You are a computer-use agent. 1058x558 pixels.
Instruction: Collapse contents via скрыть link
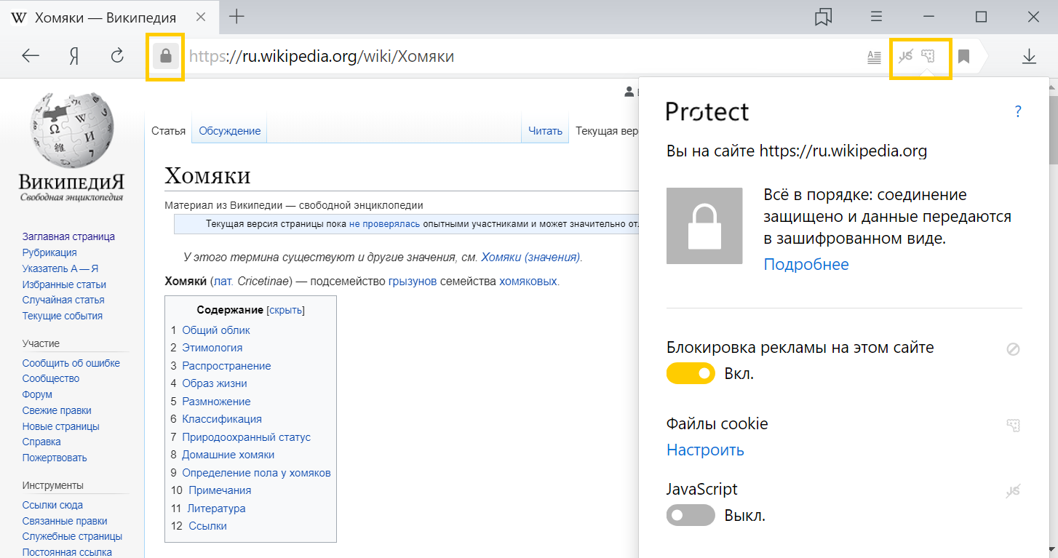(x=285, y=310)
